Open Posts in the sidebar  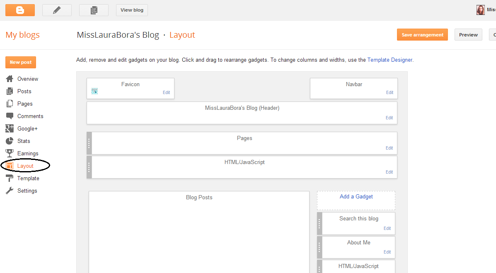point(24,91)
